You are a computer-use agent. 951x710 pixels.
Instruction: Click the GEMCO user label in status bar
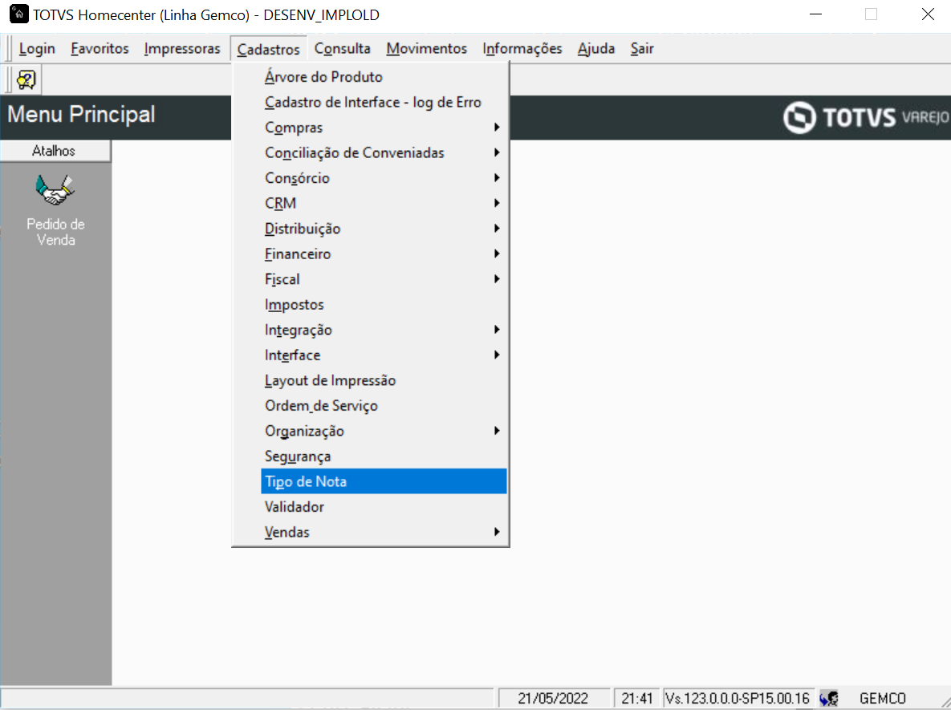click(x=883, y=699)
